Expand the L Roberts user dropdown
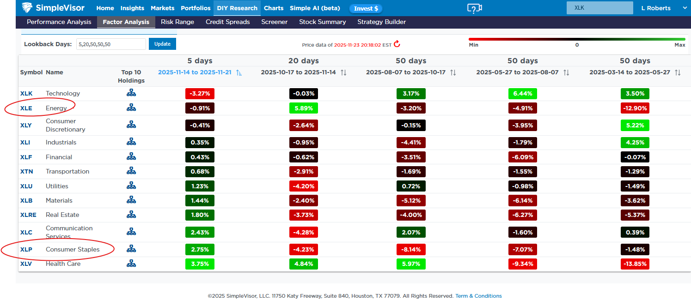691x306 pixels. 685,8
